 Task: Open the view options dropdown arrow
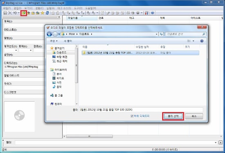point(193,41)
